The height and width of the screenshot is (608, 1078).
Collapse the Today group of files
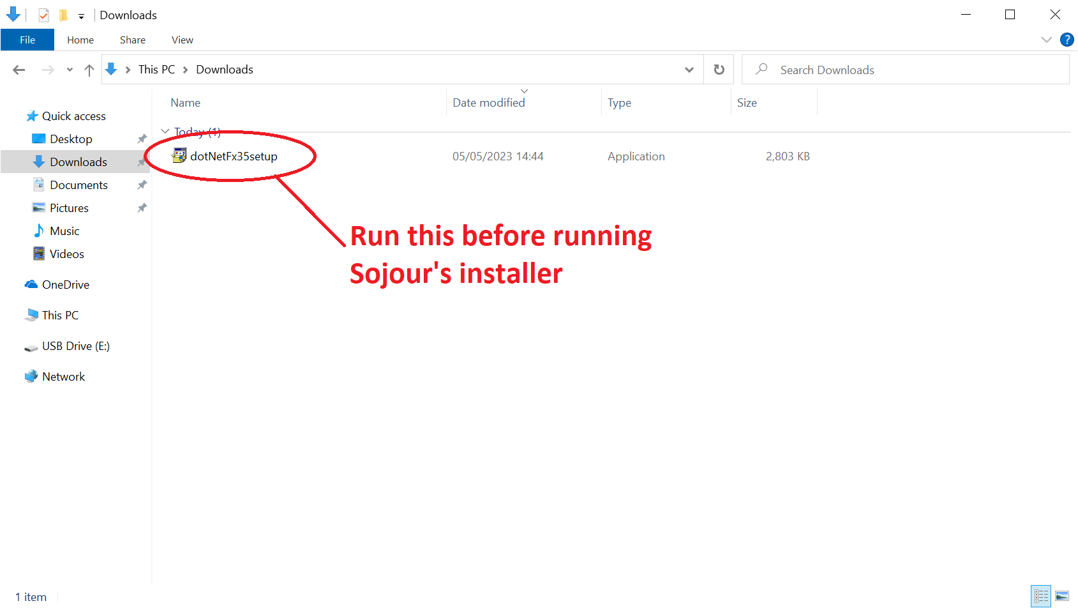[165, 131]
